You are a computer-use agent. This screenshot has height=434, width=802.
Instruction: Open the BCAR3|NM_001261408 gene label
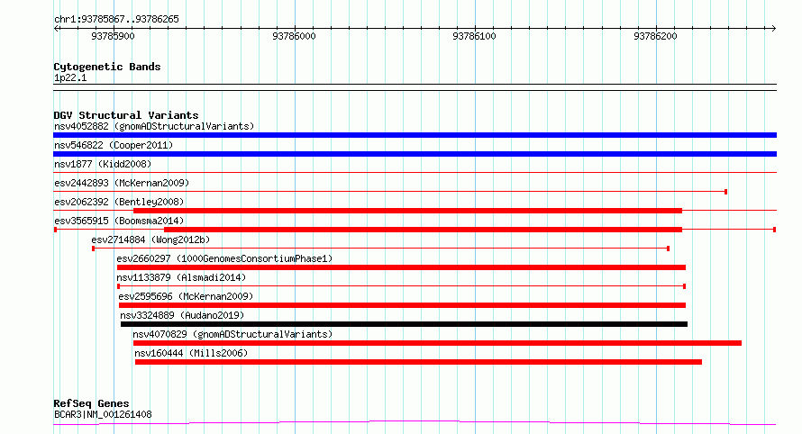click(103, 414)
